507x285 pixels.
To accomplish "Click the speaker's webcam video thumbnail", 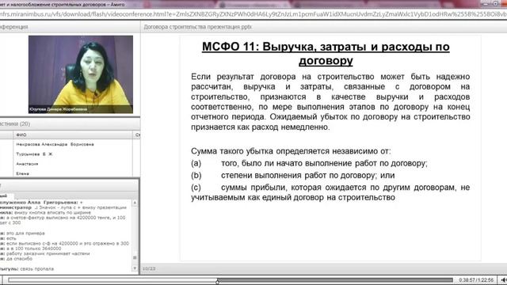I will coord(81,74).
